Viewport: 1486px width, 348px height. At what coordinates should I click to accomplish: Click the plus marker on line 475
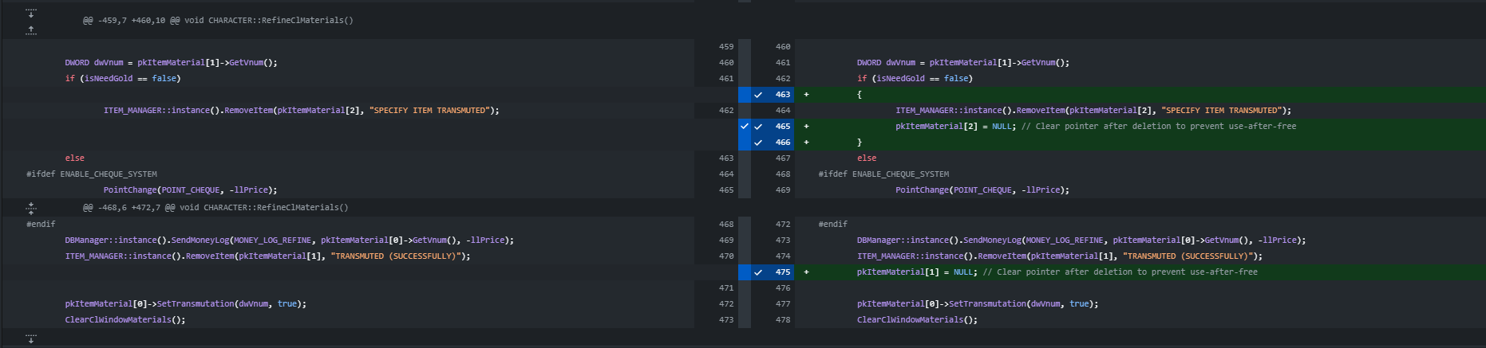[x=806, y=272]
